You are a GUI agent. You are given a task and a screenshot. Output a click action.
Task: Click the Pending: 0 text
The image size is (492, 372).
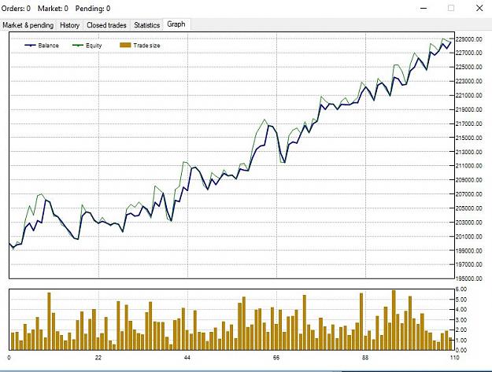coord(93,9)
